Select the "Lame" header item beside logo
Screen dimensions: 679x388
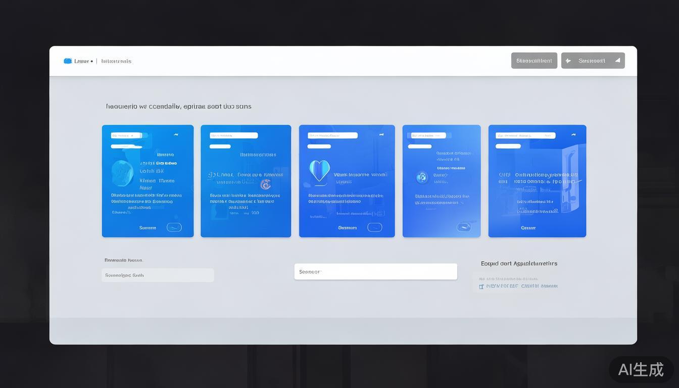81,61
